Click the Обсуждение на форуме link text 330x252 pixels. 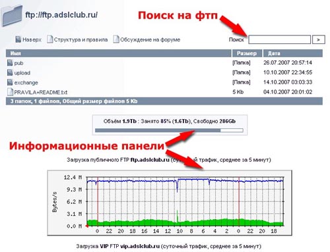[150, 39]
